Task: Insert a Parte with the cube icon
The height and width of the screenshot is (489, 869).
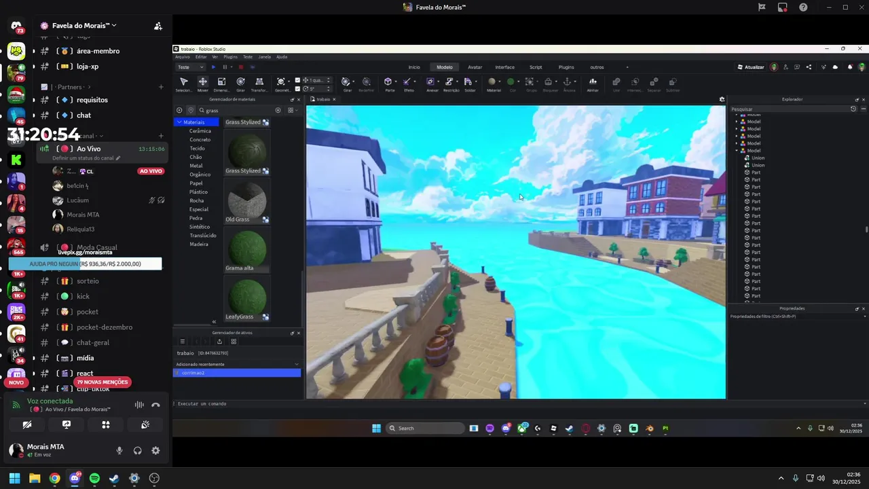Action: pos(389,84)
